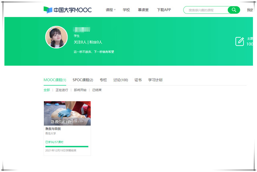The image size is (257, 172).
Task: Open the 专栏 tab
Action: pos(103,80)
